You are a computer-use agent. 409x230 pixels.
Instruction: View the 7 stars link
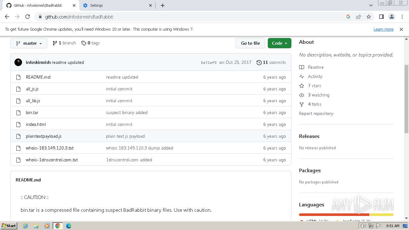point(310,86)
